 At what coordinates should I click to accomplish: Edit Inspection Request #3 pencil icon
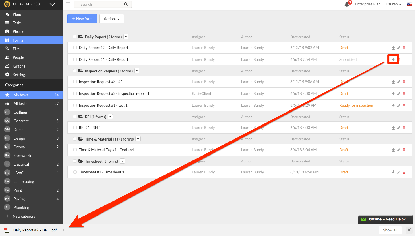pyautogui.click(x=399, y=82)
